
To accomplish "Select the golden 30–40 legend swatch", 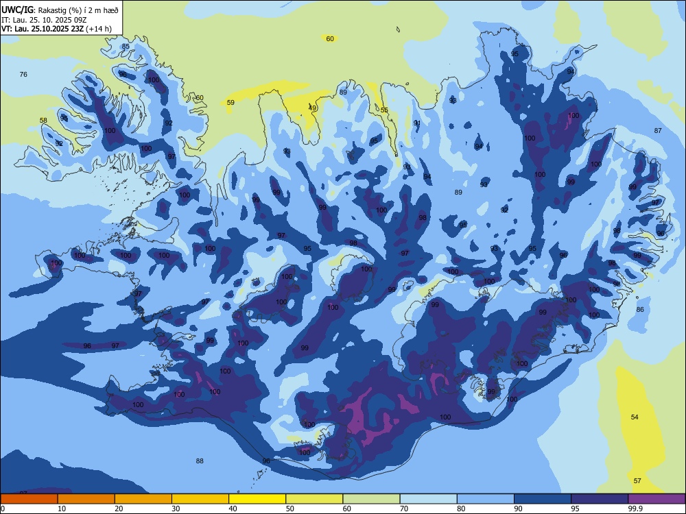I will coord(200,499).
